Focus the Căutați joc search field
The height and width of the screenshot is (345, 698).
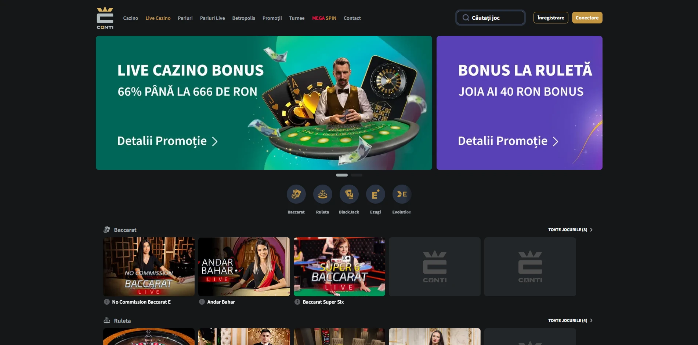coord(491,18)
